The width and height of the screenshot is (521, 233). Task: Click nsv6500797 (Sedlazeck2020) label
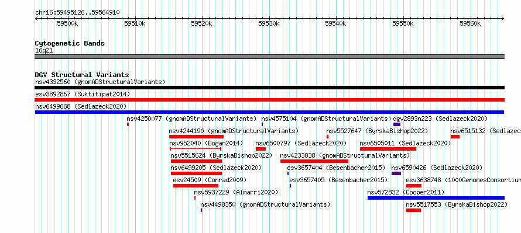[301, 143]
